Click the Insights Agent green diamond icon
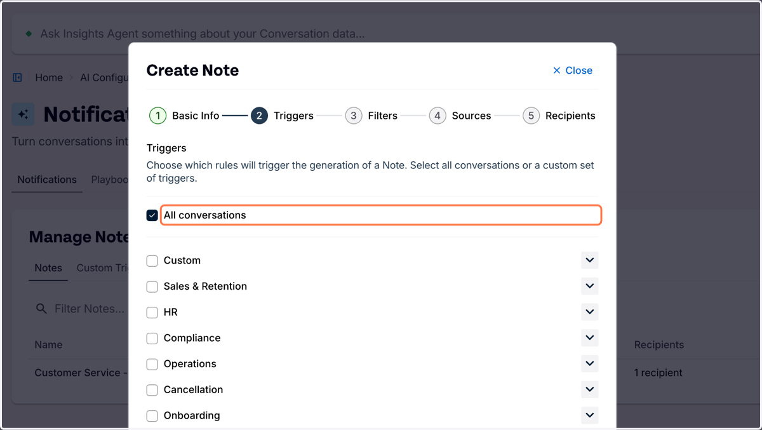762x430 pixels. tap(29, 34)
